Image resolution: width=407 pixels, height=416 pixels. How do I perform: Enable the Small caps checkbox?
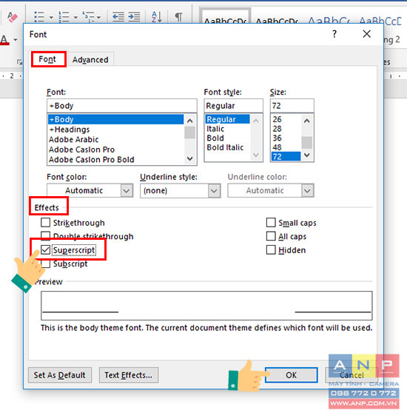[271, 223]
